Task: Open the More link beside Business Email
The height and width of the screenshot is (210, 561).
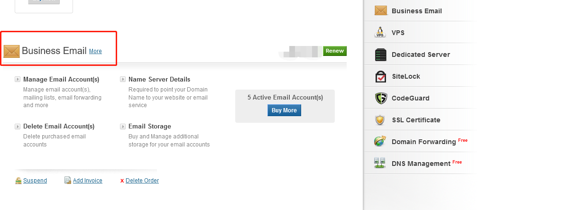Action: 95,51
